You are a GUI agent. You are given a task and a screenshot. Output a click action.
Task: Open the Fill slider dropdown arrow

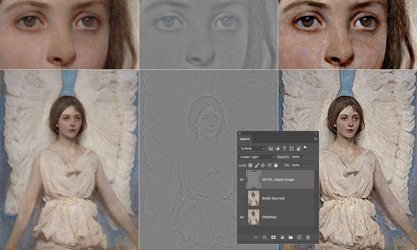(x=304, y=165)
